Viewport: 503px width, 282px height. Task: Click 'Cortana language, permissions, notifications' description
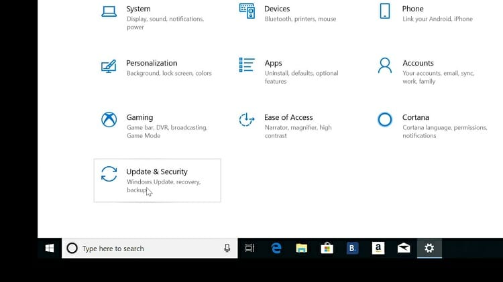tap(445, 131)
